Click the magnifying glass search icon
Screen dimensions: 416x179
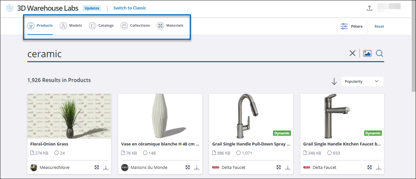coord(379,53)
